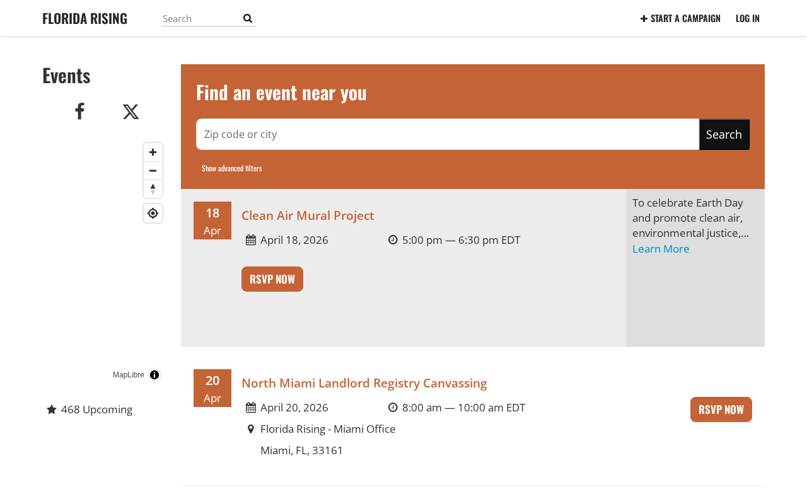
Task: Zoom in on the map
Action: coord(153,152)
